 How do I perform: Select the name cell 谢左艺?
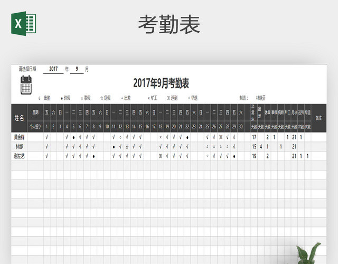point(19,156)
